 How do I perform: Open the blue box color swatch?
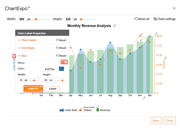point(61,69)
